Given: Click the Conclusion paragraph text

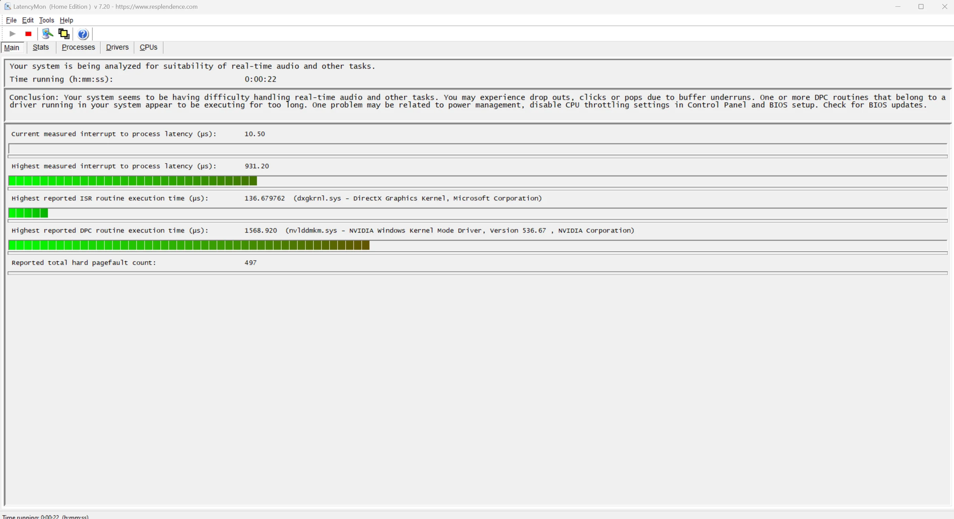Looking at the screenshot, I should 477,101.
